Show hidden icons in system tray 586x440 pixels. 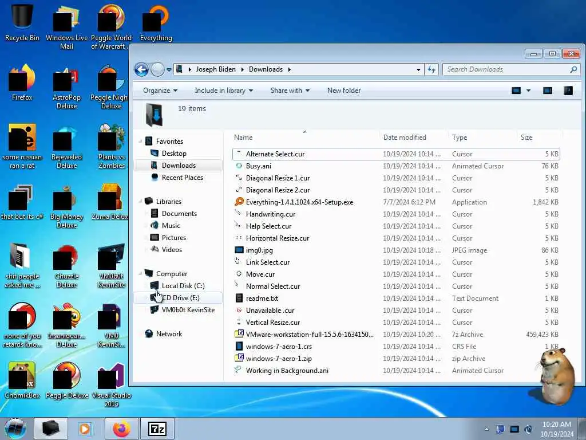click(x=486, y=430)
